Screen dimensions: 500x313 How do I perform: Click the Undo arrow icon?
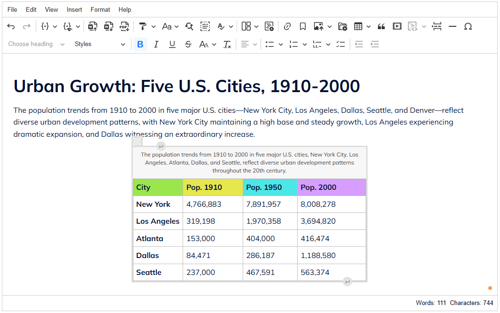[x=11, y=26]
